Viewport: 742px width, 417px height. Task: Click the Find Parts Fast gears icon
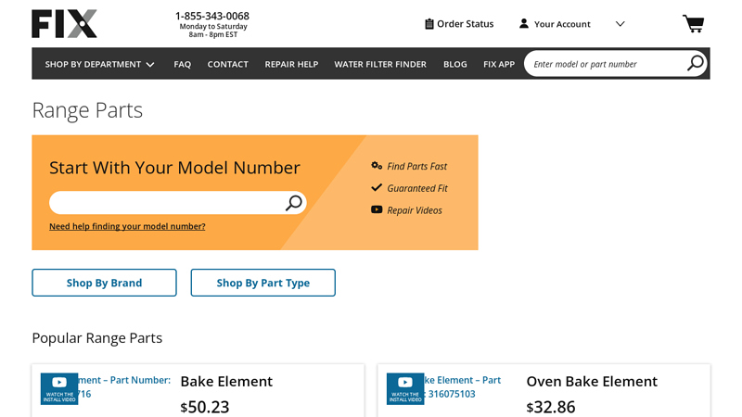tap(377, 166)
